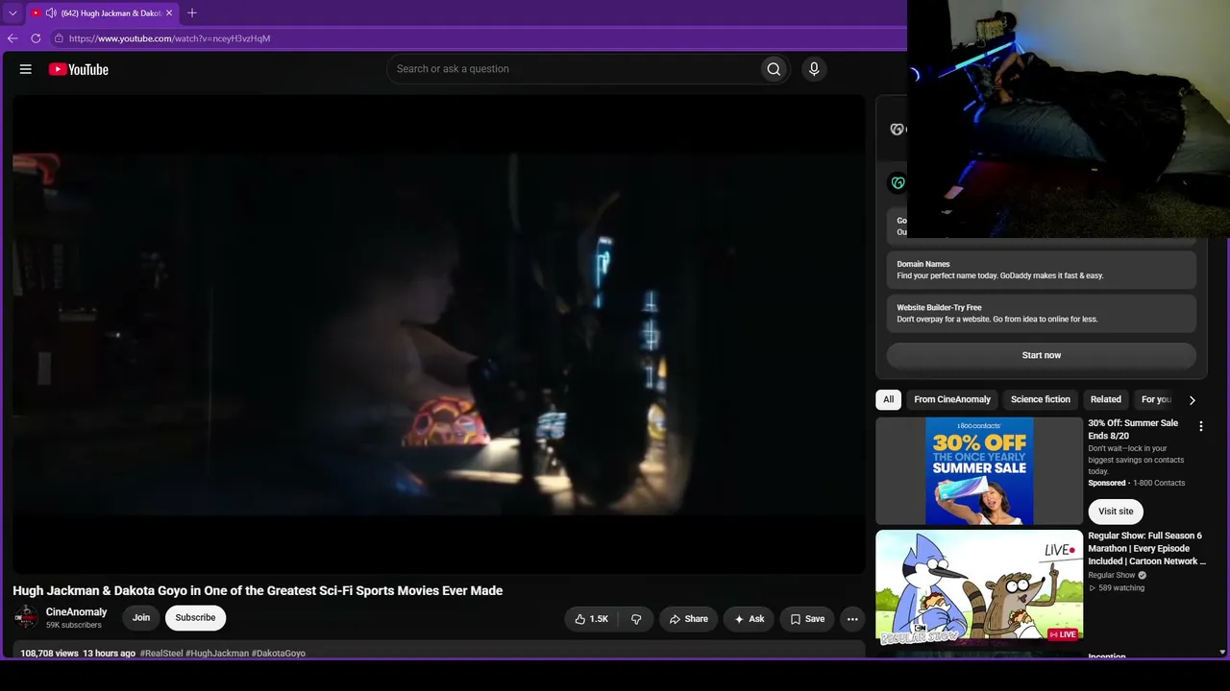Select the 'Related' filter chip
Viewport: 1230px width, 691px height.
coord(1106,399)
